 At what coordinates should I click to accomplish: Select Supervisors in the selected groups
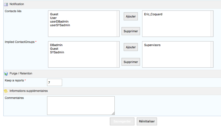click(152, 45)
